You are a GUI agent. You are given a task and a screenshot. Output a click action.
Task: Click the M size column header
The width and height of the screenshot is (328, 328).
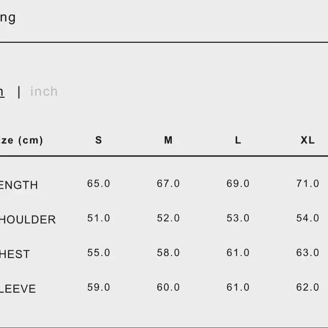tap(168, 140)
